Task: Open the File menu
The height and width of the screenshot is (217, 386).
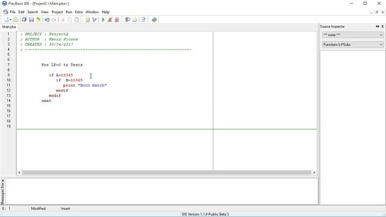Action: 13,12
